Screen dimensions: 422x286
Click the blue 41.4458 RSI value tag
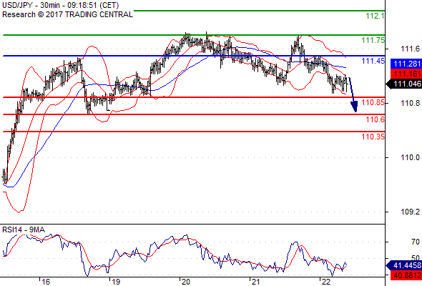[x=404, y=265]
